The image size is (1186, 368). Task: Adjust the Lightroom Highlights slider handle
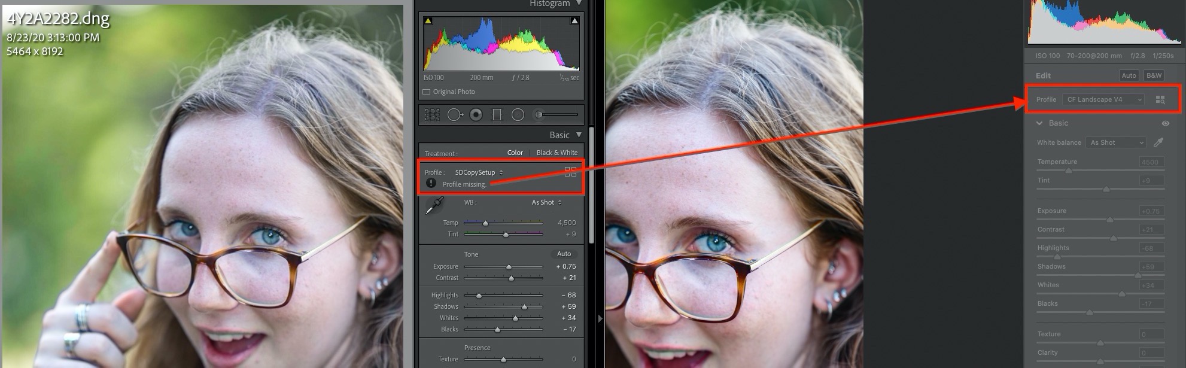point(479,296)
